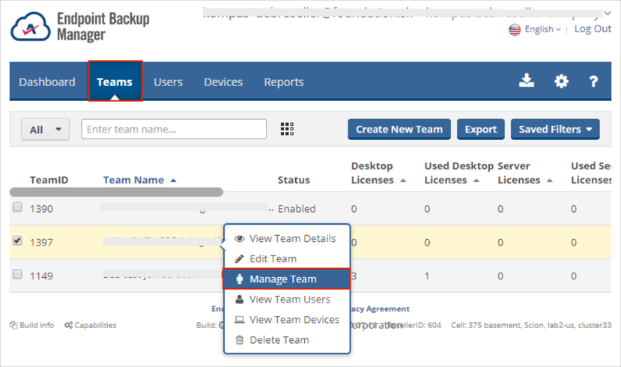Click the Capabilities gears icon in footer
621x367 pixels.
click(x=68, y=325)
